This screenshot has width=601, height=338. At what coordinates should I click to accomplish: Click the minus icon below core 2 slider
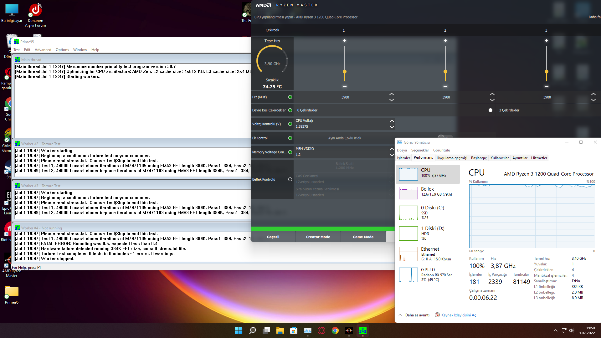[445, 86]
